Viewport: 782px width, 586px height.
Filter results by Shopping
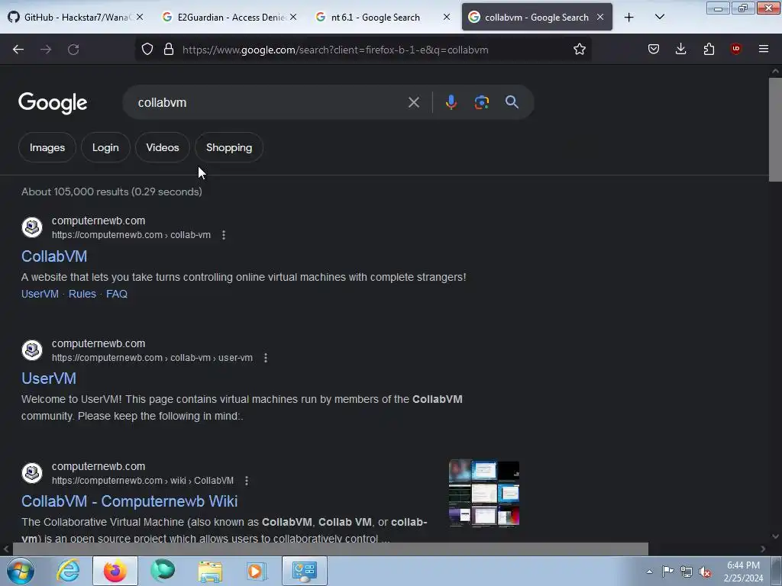(229, 147)
